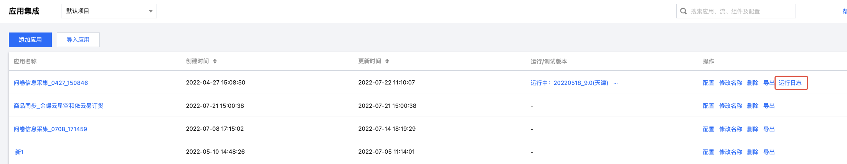This screenshot has height=164, width=847.
Task: Sort by creation time column arrows
Action: (215, 61)
